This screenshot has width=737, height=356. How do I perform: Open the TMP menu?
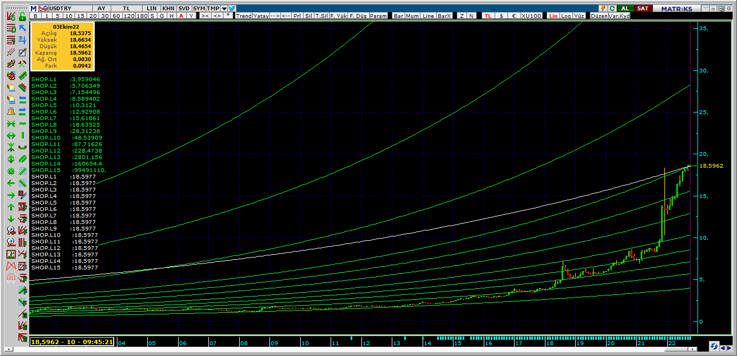click(x=214, y=9)
